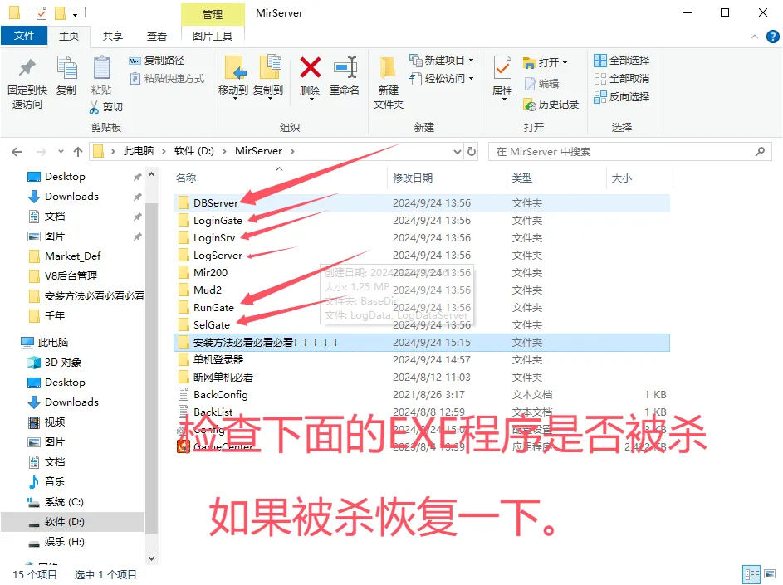
Task: Sort by the Name (名称) column header
Action: pos(186,178)
